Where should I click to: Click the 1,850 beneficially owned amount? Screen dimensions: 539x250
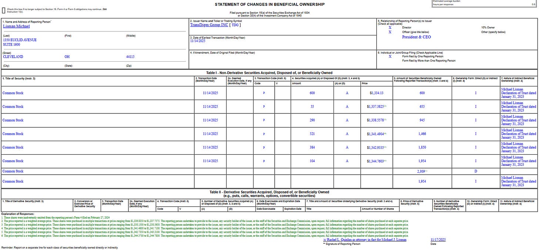click(422, 147)
